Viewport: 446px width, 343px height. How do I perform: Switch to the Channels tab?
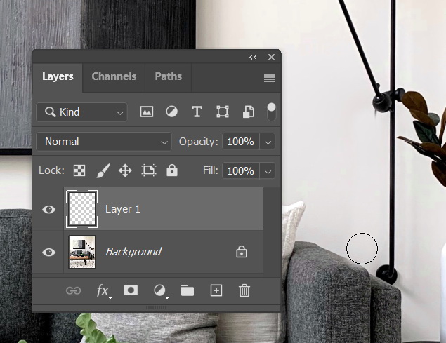(x=114, y=76)
